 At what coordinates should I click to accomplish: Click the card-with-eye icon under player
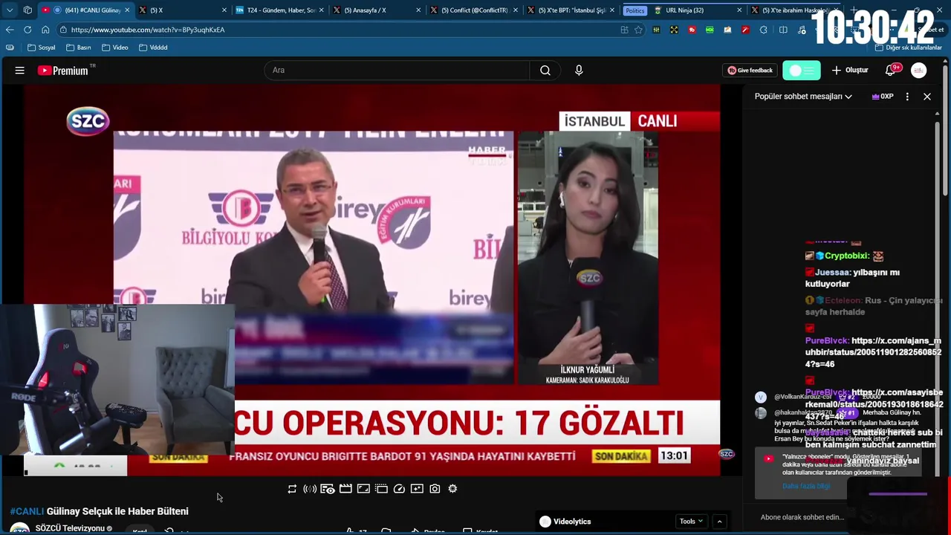[x=328, y=489]
